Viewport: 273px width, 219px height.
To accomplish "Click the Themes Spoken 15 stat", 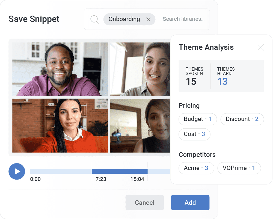I will coord(194,76).
